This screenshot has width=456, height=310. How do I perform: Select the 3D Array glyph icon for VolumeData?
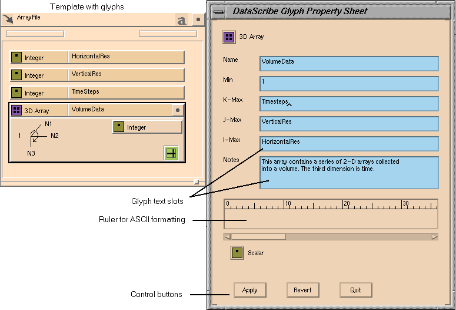click(x=16, y=110)
